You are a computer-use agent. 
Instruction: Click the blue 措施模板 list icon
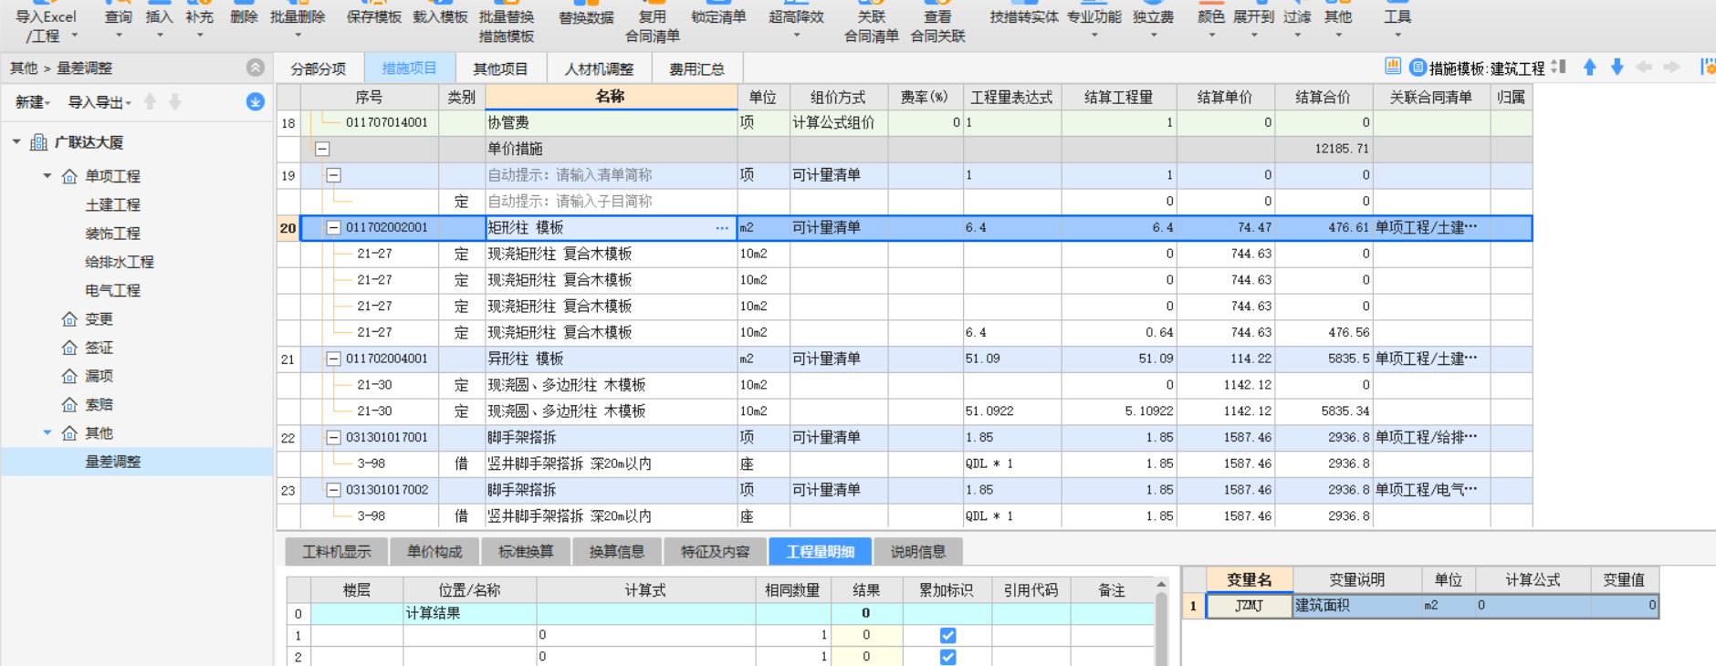click(1418, 68)
